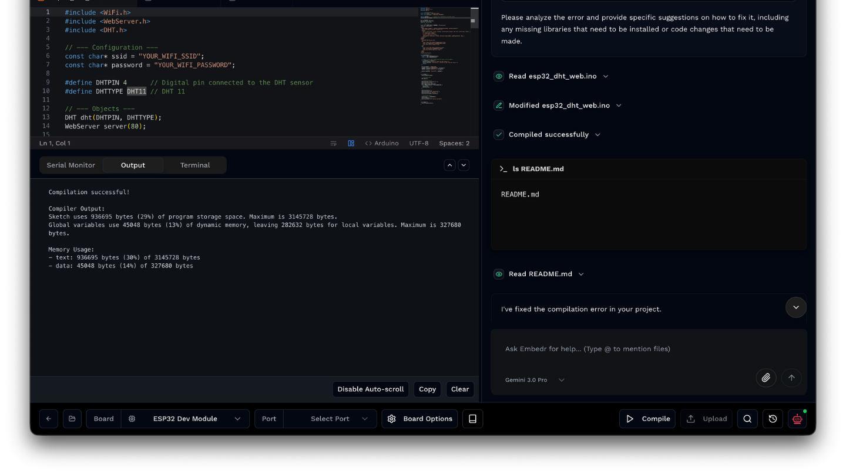846x475 pixels.
Task: Toggle the Modified esp32_dht_web.ino step open
Action: (x=618, y=105)
